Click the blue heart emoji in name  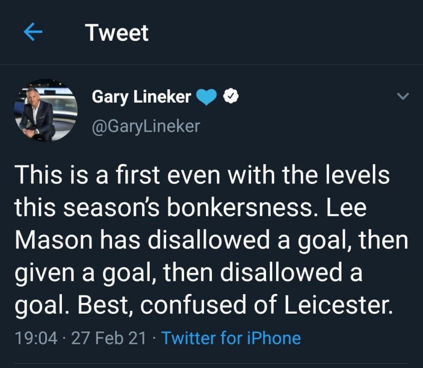click(x=207, y=97)
